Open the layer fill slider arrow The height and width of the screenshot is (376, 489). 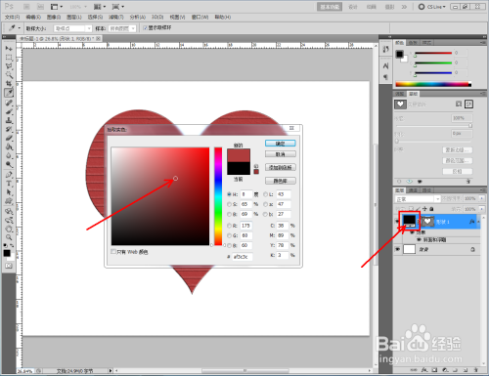tap(482, 209)
